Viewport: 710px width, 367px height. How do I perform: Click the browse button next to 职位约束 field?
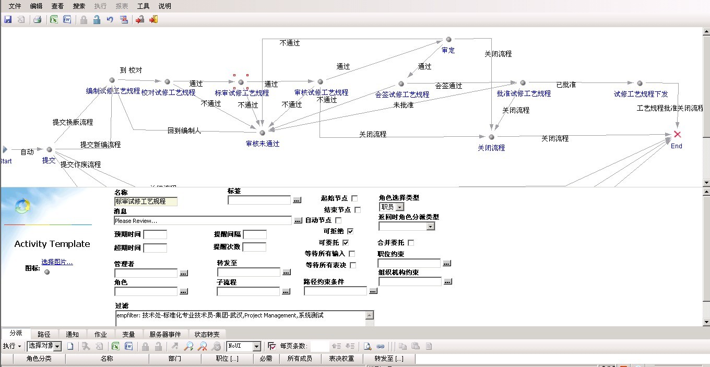[x=447, y=264]
